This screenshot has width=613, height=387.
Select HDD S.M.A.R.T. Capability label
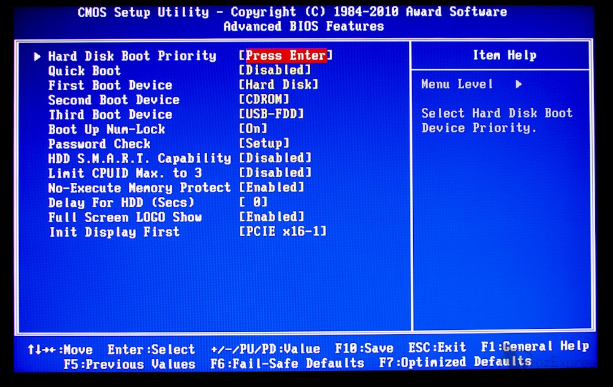140,158
